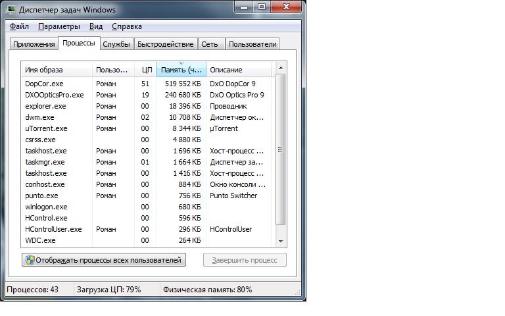Image resolution: width=505 pixels, height=316 pixels.
Task: Select the Процессы tab
Action: click(x=79, y=43)
